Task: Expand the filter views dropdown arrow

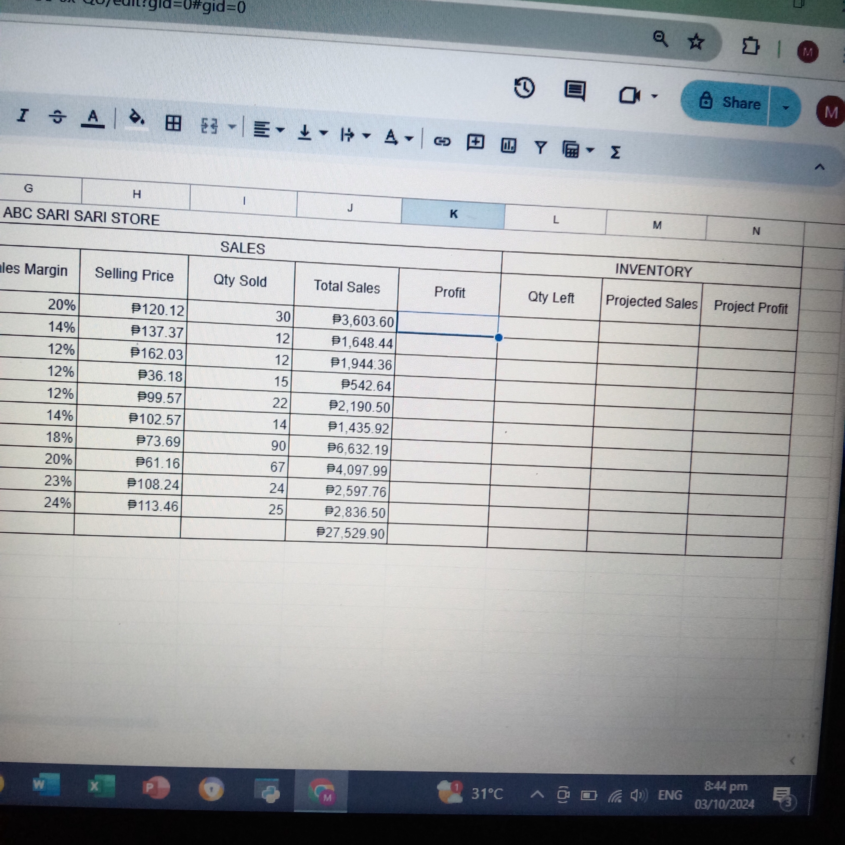Action: point(590,151)
